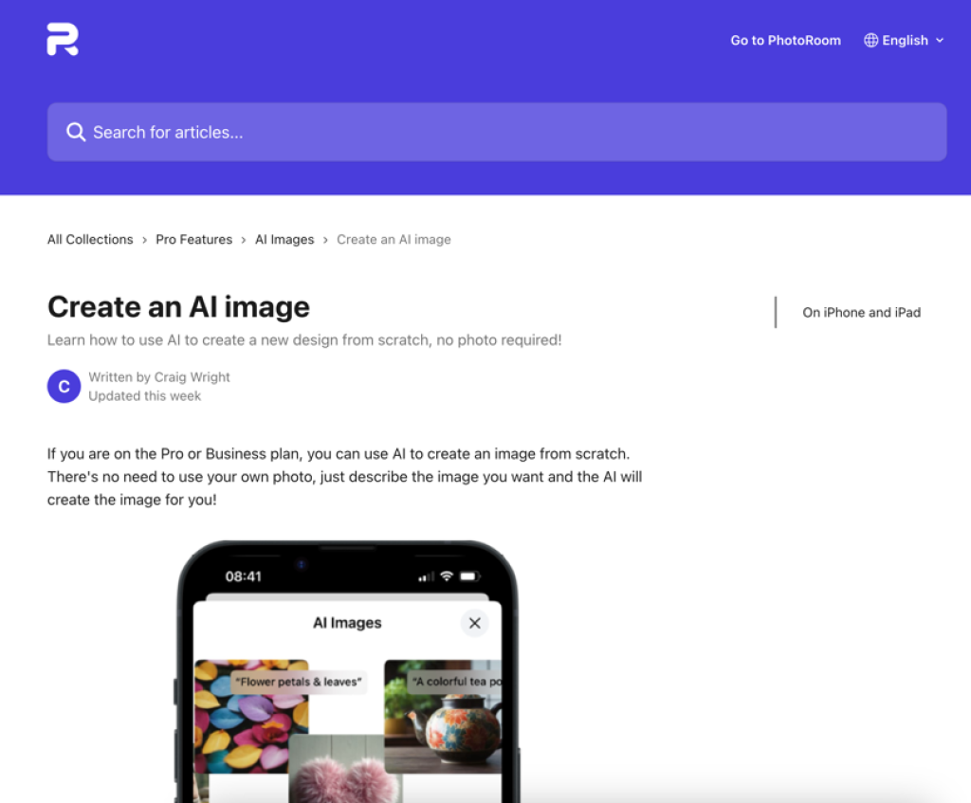Open the All Collections breadcrumb

pos(90,240)
